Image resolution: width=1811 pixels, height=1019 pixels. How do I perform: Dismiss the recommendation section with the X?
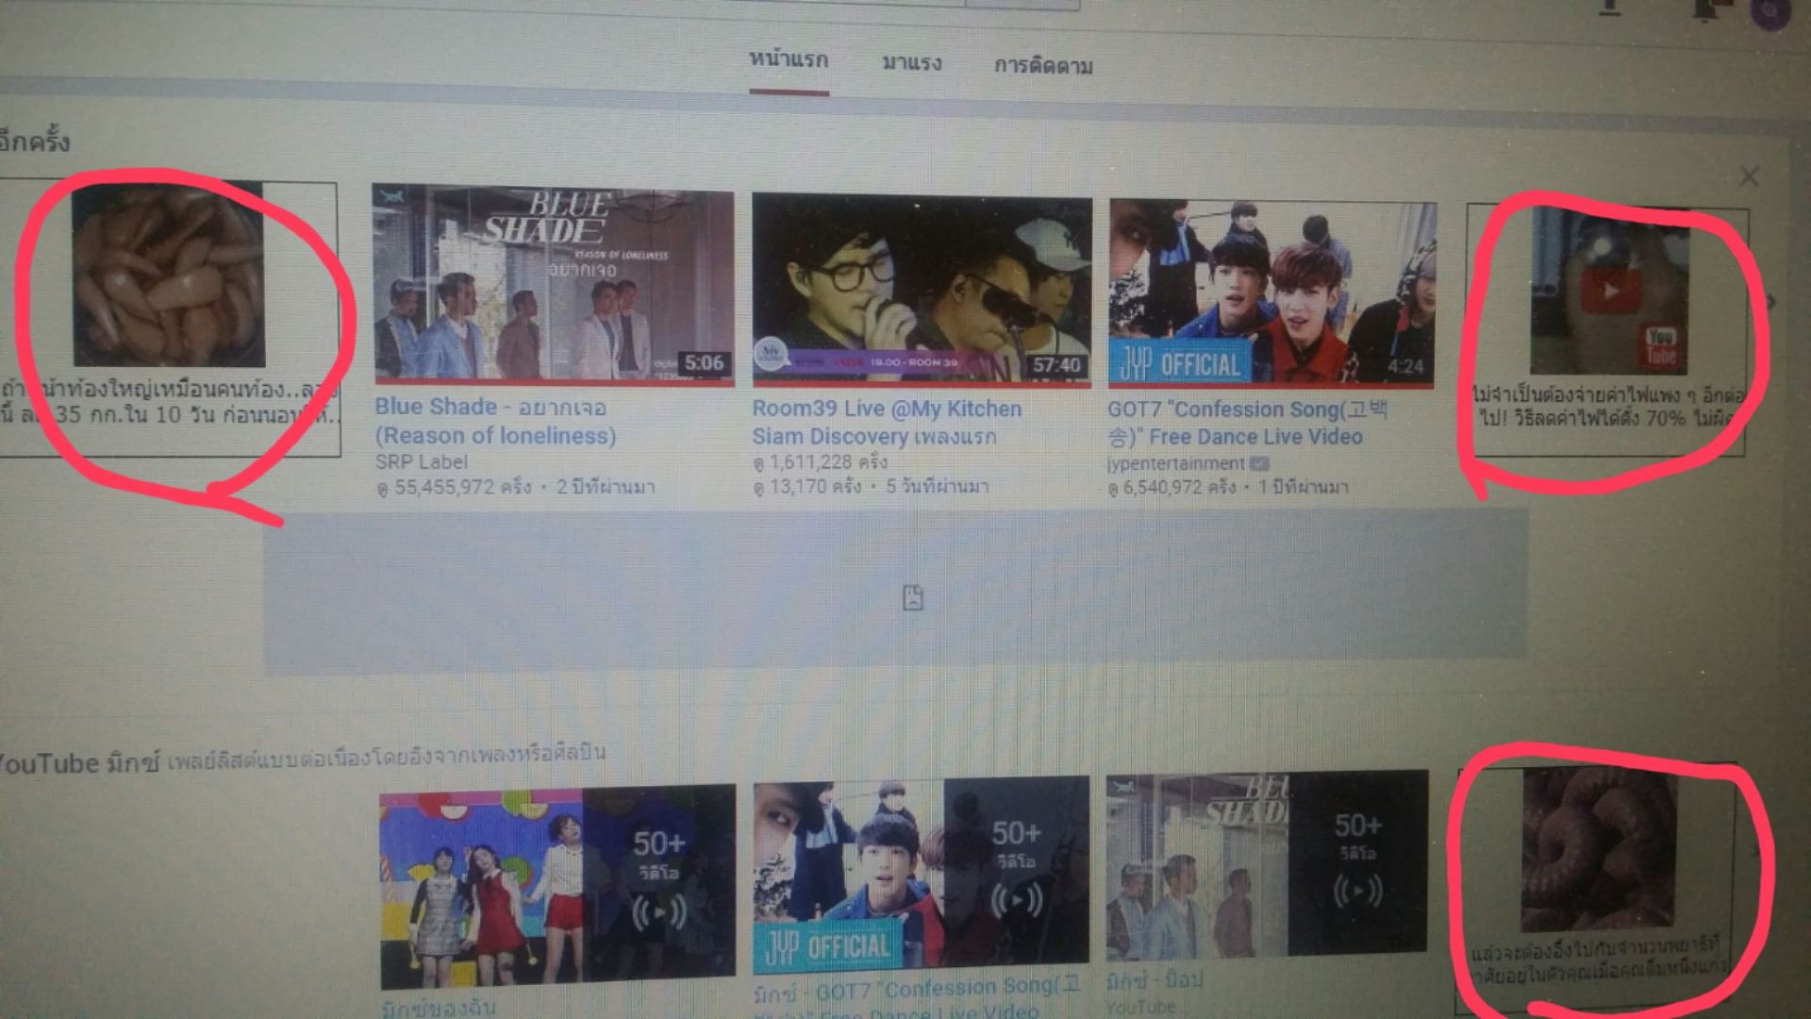tap(1748, 176)
